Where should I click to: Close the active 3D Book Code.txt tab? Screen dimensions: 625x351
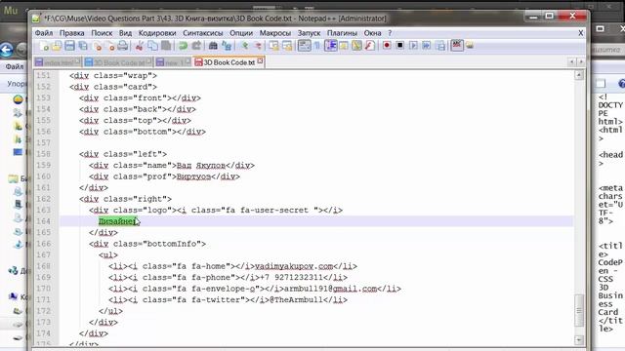pyautogui.click(x=260, y=60)
